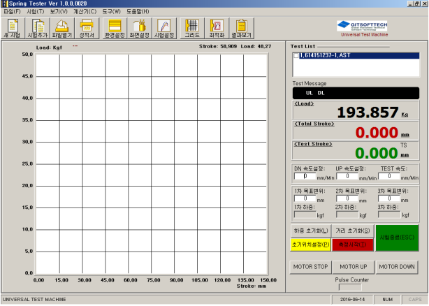429x306 pixels.
Task: Click the MOTOR STOP button
Action: pos(310,267)
